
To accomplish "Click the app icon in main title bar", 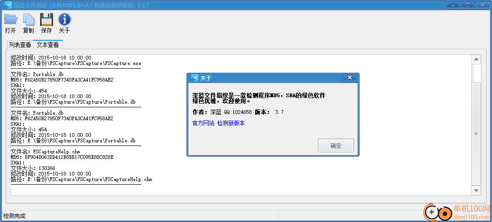I will pyautogui.click(x=8, y=5).
